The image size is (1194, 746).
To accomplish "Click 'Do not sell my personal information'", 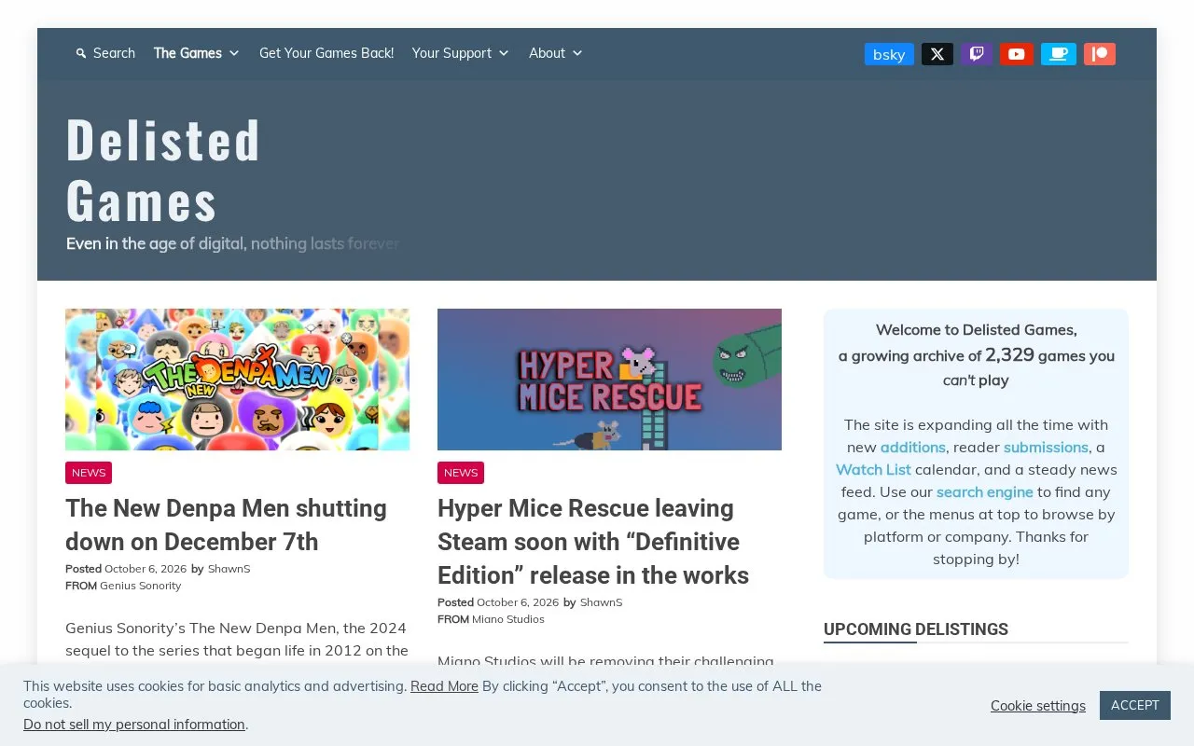I will point(134,725).
